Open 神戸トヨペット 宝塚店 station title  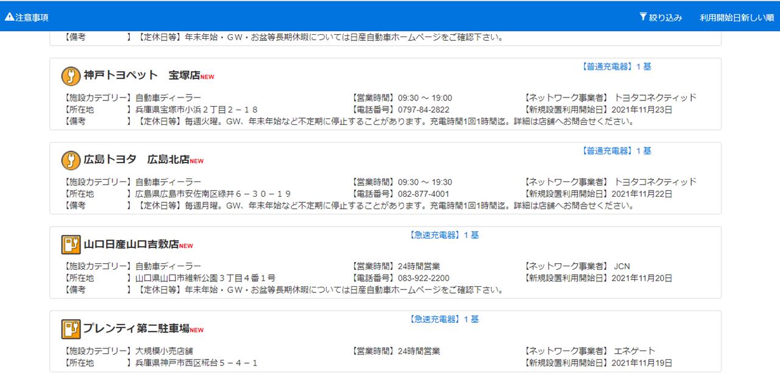pos(143,76)
